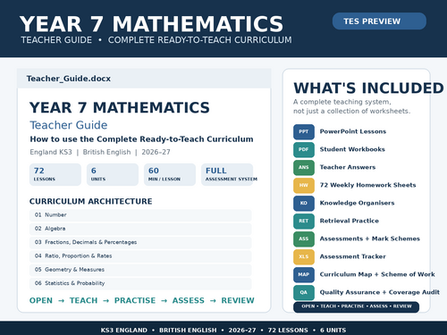Click the HW icon for Homework Sheets
Viewport: 447px width, 335px height.
(304, 185)
